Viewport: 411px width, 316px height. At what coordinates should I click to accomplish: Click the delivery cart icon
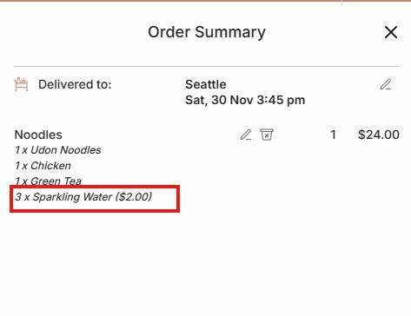click(21, 84)
